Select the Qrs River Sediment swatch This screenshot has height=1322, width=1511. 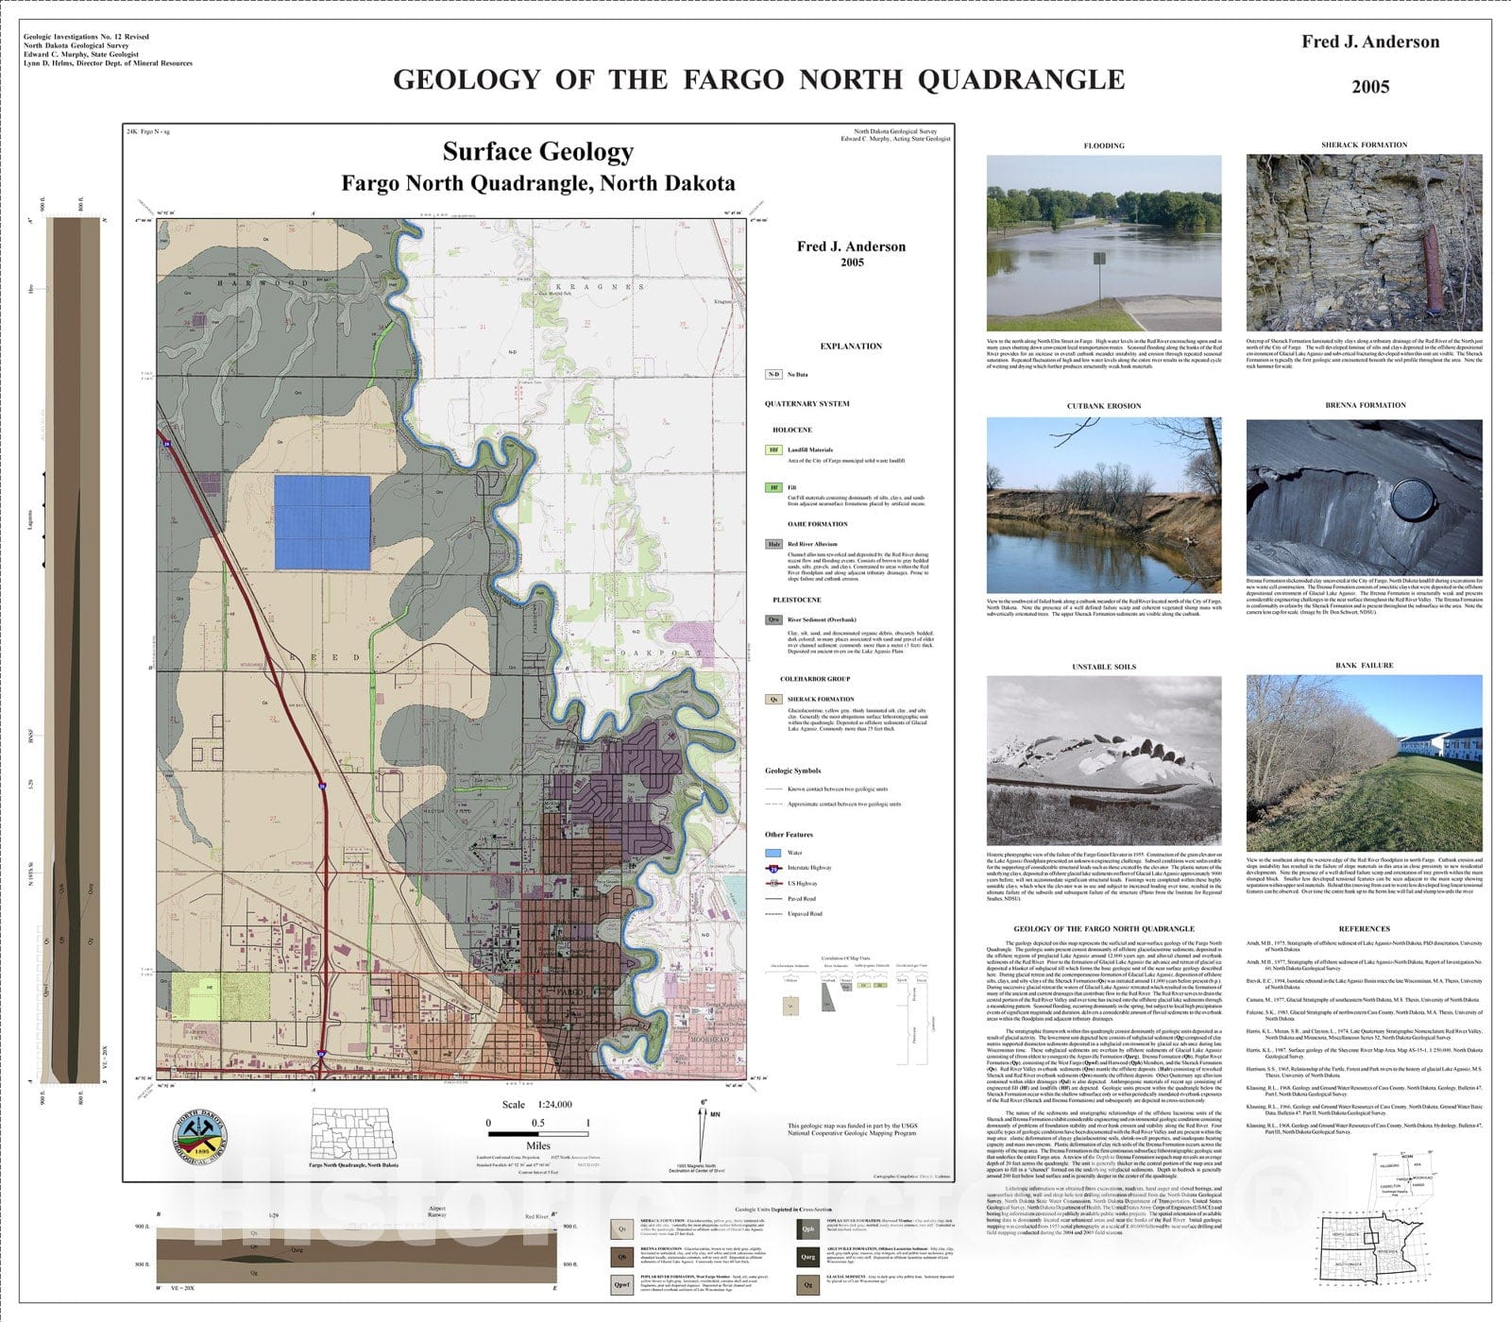click(773, 620)
